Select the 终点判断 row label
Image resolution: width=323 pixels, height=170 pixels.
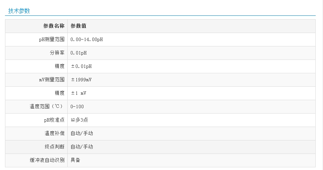[55, 147]
